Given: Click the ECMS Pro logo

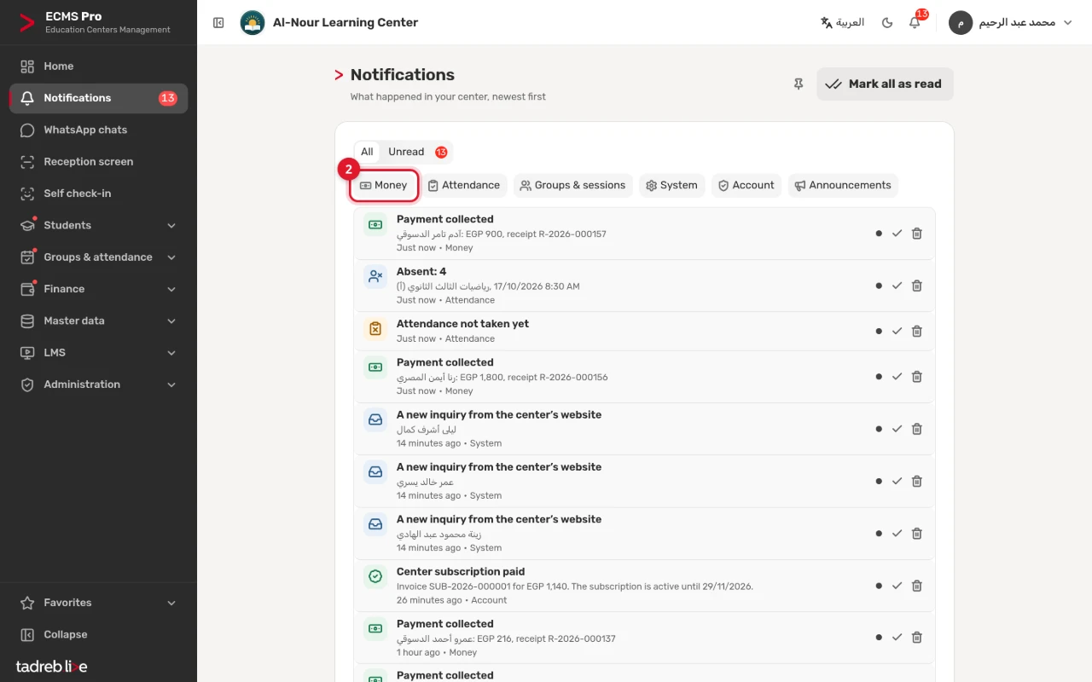Looking at the screenshot, I should [28, 23].
